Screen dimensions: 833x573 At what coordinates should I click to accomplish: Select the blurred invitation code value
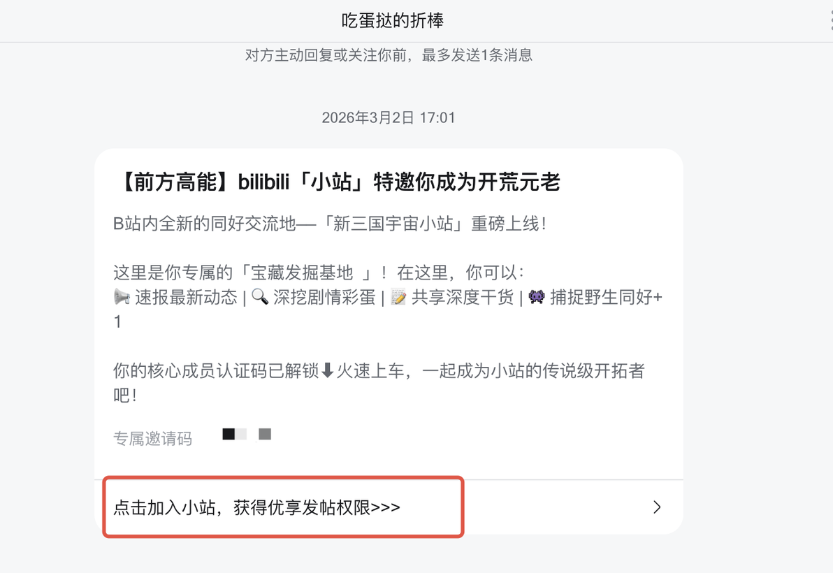click(247, 435)
